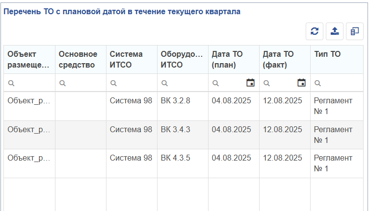Click search icon in Система ИТСО filter

click(x=113, y=83)
